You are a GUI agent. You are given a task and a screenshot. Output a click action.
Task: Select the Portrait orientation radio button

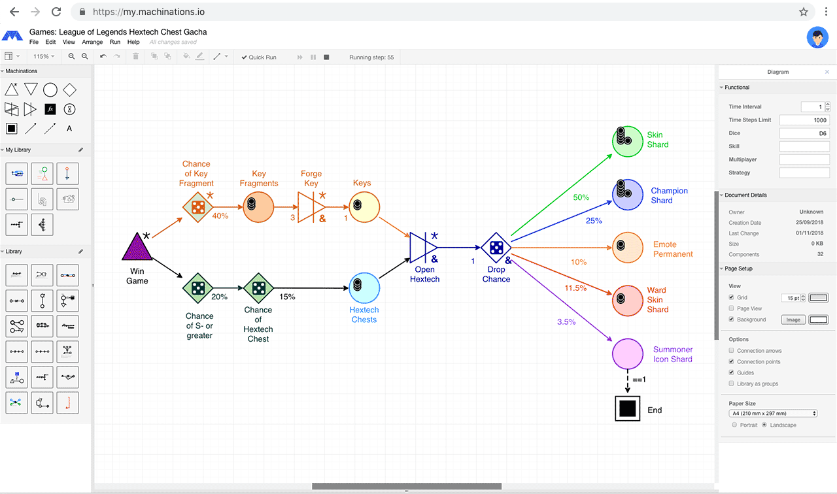pyautogui.click(x=734, y=425)
